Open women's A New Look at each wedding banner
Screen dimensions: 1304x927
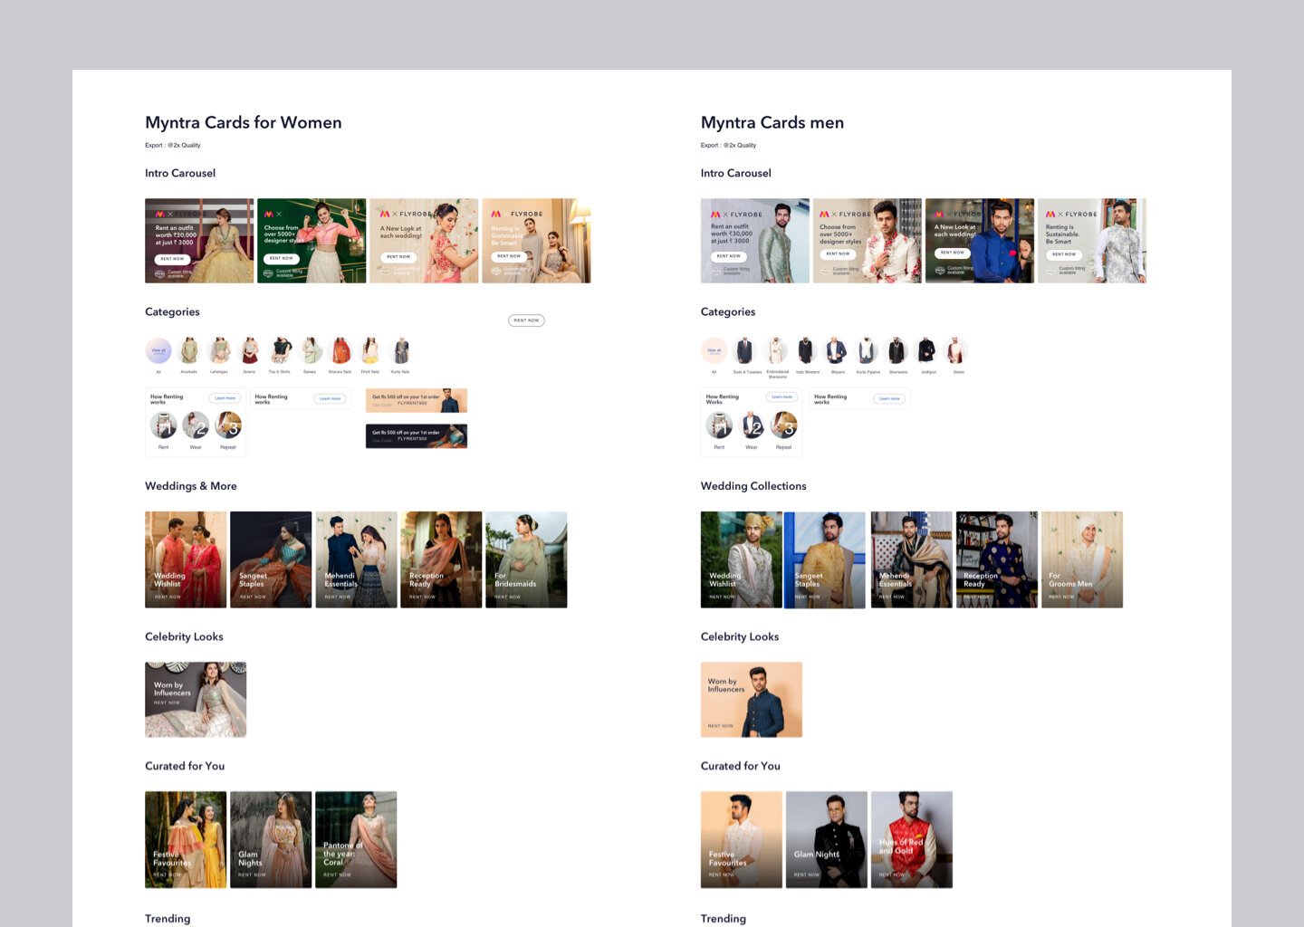[x=424, y=241]
